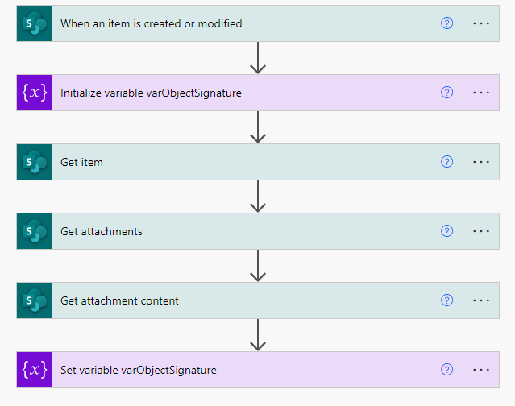Show help for Get attachments action
515x406 pixels.
point(446,231)
